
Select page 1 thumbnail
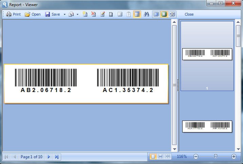coord(207,56)
